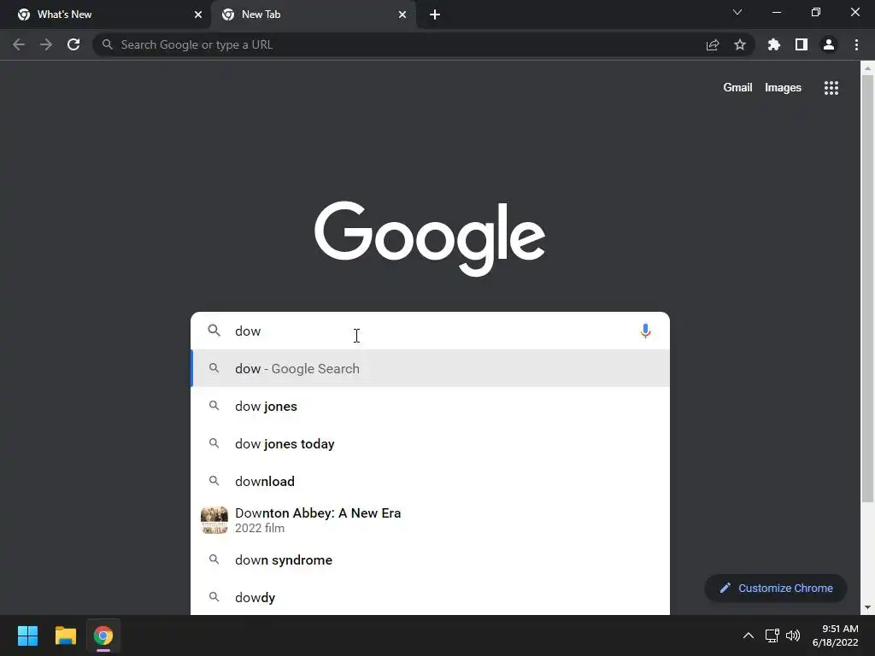
Task: Select the 'dowdy' suggestion
Action: pos(431,597)
